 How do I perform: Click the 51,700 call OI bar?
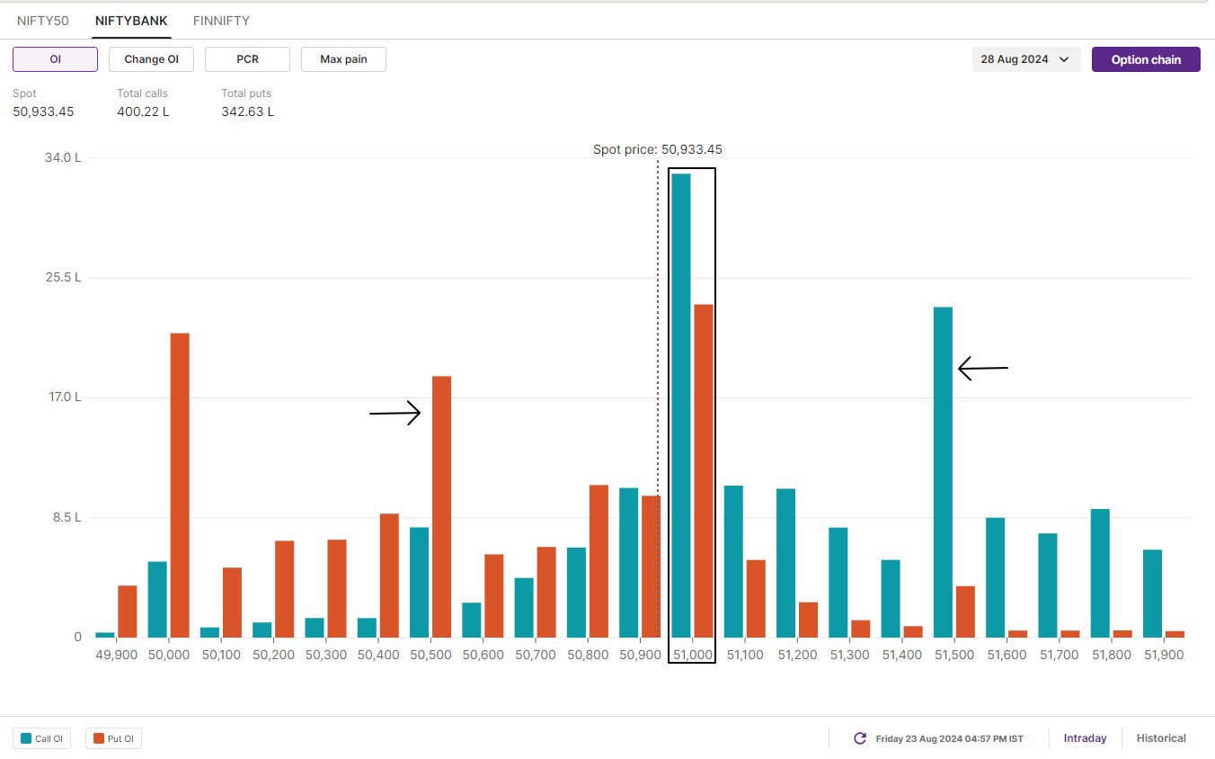(x=1048, y=585)
